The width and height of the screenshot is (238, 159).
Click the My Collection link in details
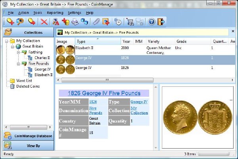pos(139,111)
